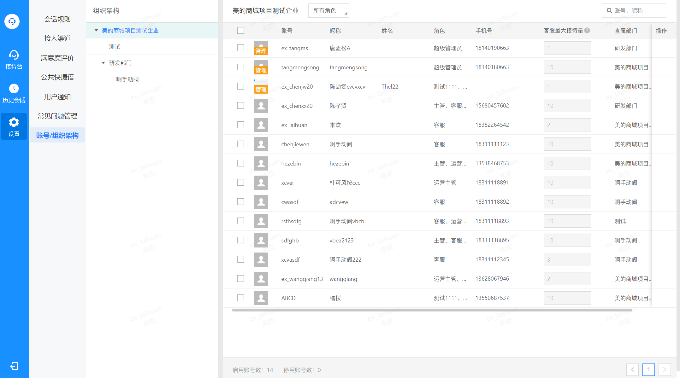This screenshot has width=680, height=378.
Task: Check the xcver row checkbox
Action: click(x=241, y=183)
